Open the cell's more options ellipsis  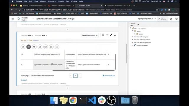tap(115, 35)
